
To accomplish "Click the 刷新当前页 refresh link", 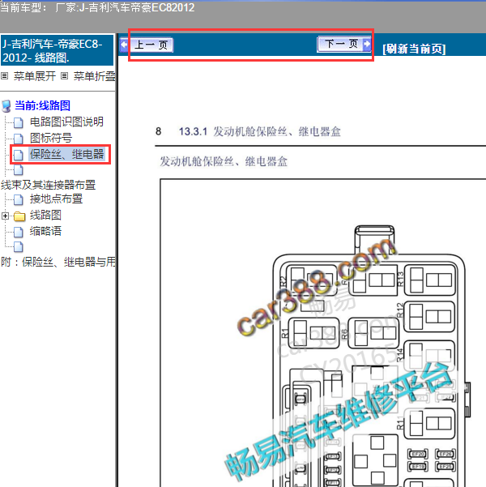I will point(414,49).
